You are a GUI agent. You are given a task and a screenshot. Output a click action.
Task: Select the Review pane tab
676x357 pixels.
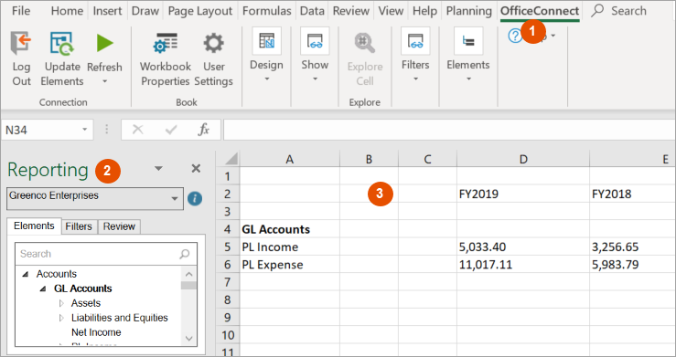pyautogui.click(x=119, y=226)
